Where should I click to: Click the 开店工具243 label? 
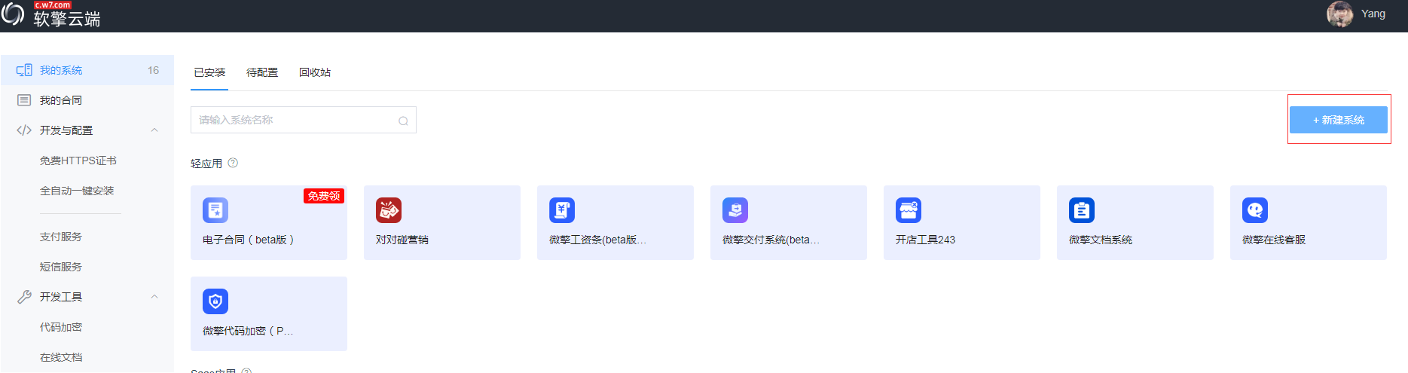pos(925,240)
